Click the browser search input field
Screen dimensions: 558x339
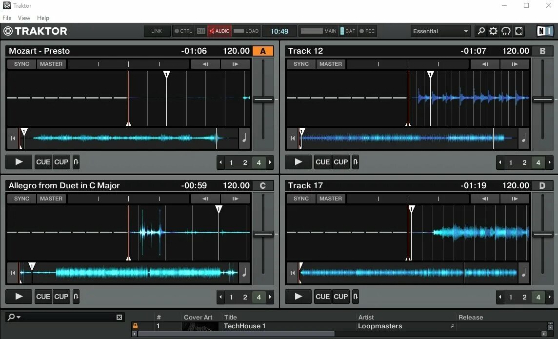[68, 318]
